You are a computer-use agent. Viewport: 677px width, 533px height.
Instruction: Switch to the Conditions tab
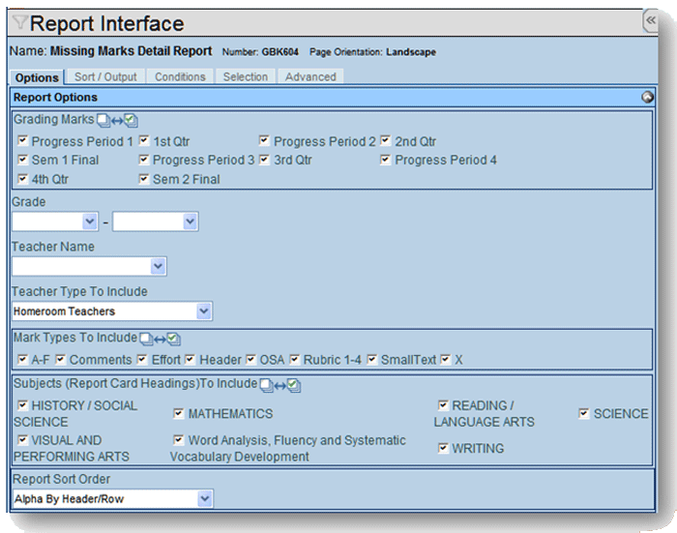tap(181, 76)
